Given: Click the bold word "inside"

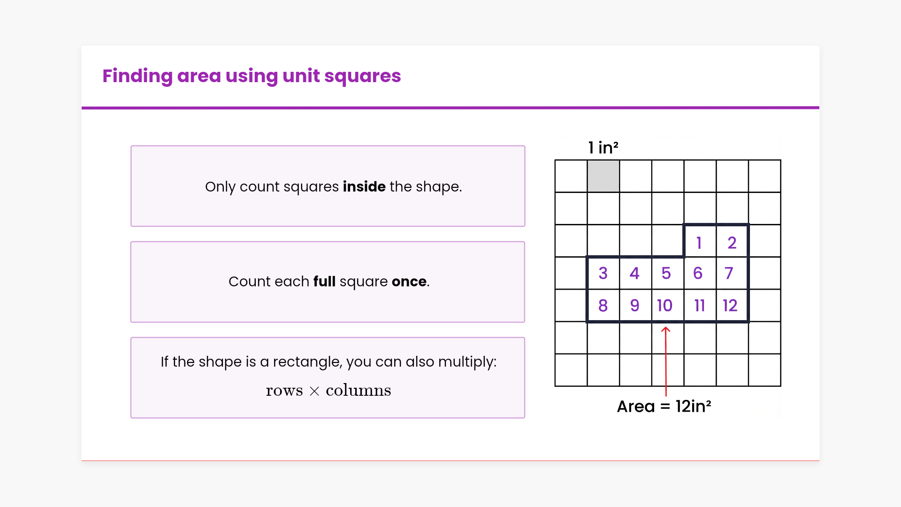Looking at the screenshot, I should (x=364, y=186).
